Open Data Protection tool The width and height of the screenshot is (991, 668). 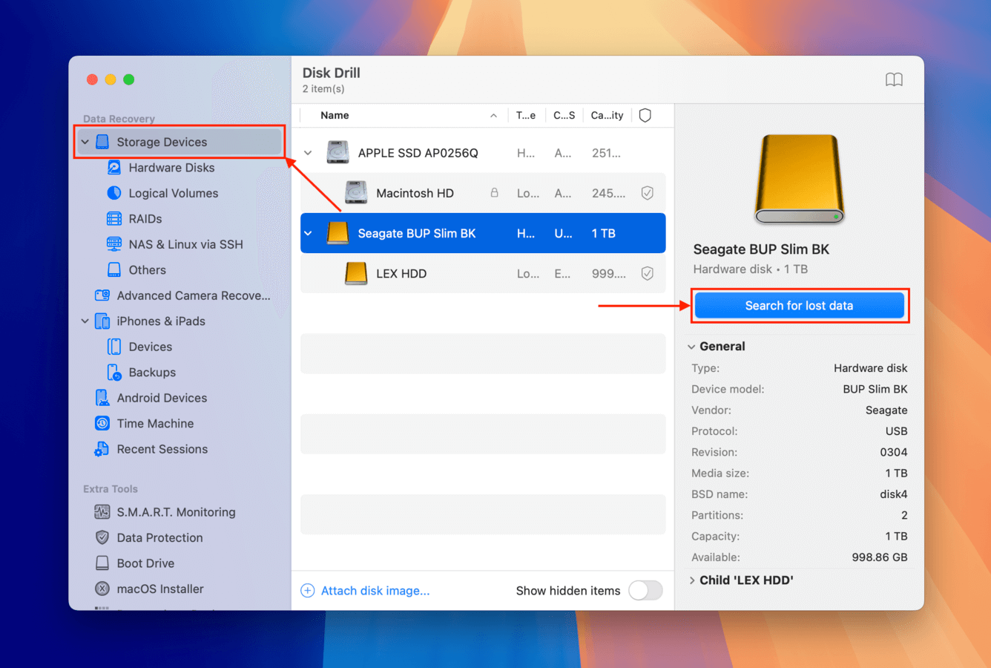(x=159, y=537)
